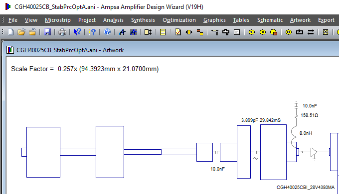This screenshot has height=194, width=339.
Task: Open the Analysis menu
Action: click(x=113, y=20)
